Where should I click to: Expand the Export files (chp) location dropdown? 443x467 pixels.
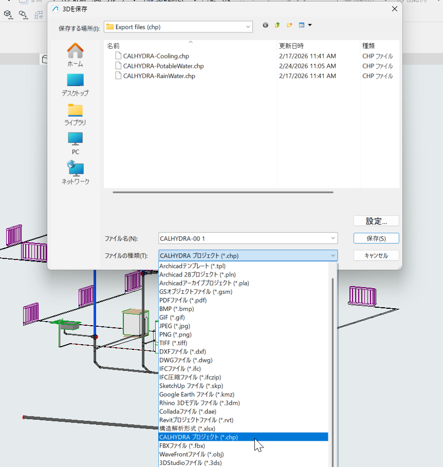[248, 27]
